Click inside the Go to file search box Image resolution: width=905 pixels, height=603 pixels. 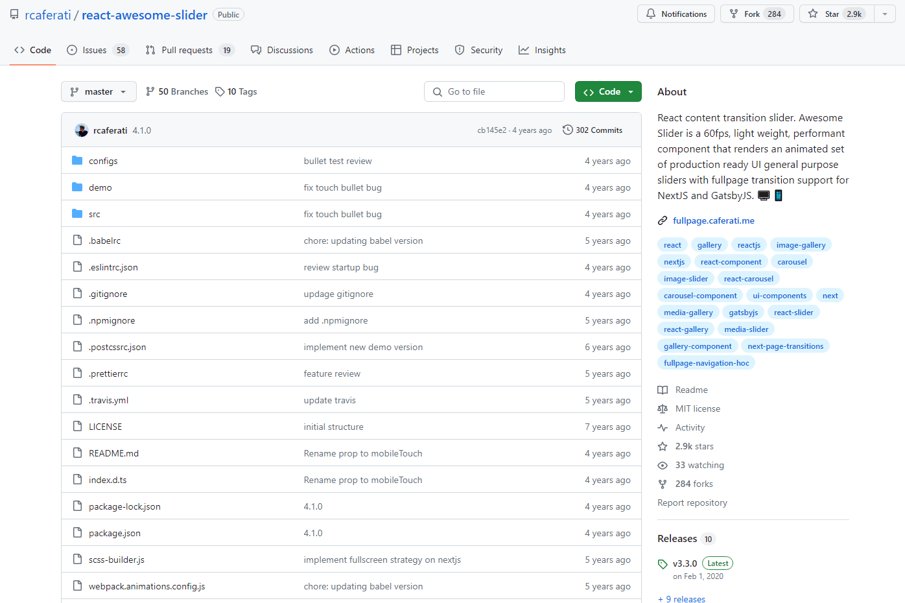tap(494, 91)
